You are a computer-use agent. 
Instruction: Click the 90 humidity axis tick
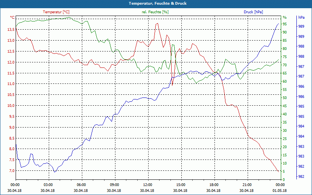[285, 32]
